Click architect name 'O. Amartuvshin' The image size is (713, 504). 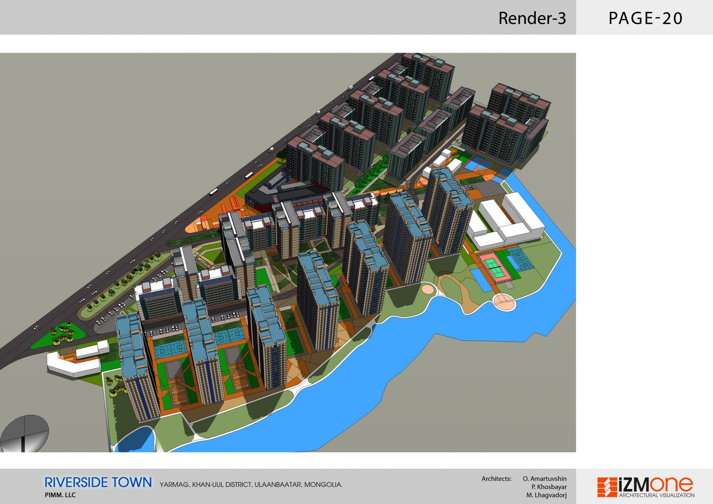pos(544,479)
